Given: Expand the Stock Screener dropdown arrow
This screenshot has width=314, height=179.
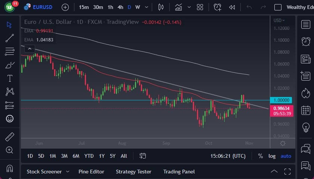Looking at the screenshot, I should click(x=68, y=172).
